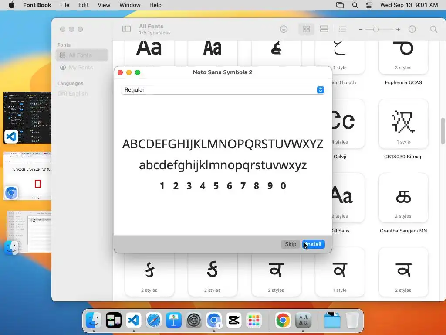Open the Regular style dropdown
Image resolution: width=446 pixels, height=335 pixels.
point(223,90)
